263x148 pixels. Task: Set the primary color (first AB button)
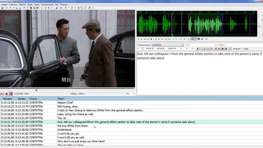click(216, 49)
